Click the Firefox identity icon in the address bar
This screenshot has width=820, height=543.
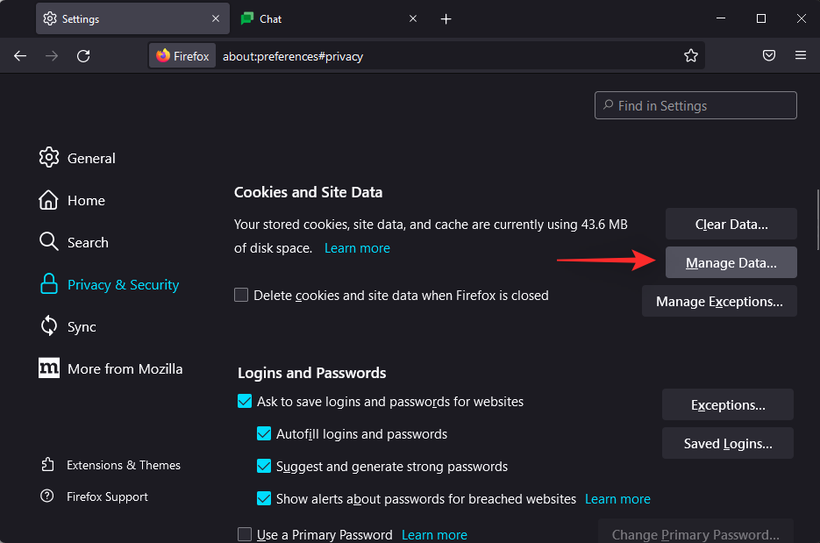point(182,56)
